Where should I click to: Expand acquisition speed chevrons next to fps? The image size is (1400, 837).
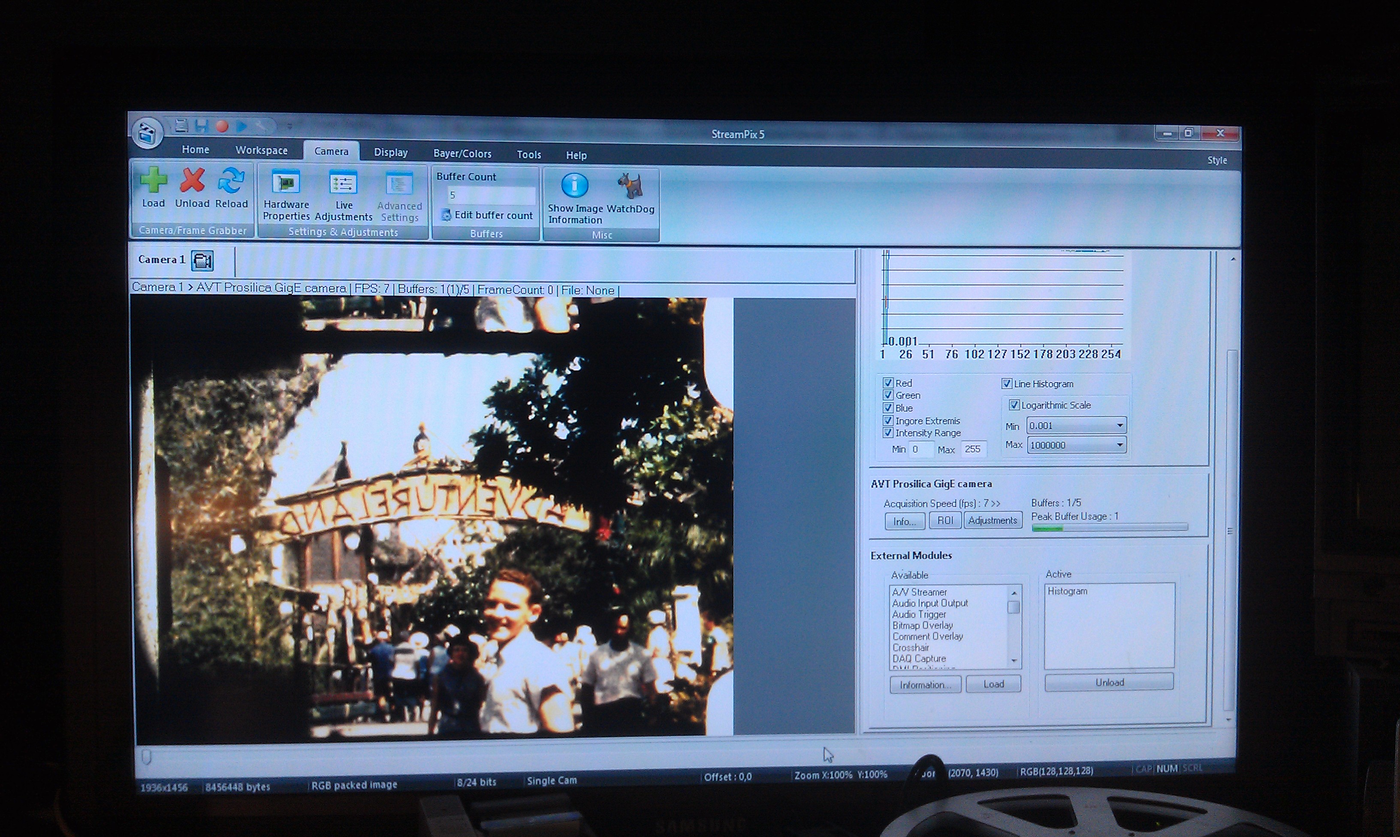coord(996,504)
